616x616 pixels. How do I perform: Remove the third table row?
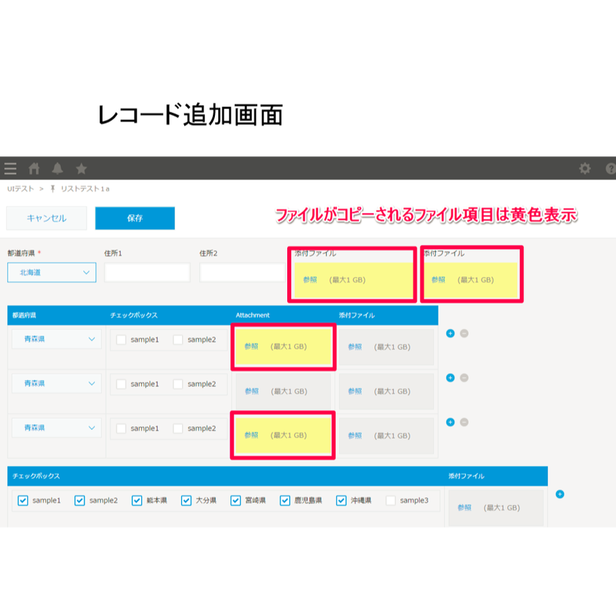[x=464, y=422]
